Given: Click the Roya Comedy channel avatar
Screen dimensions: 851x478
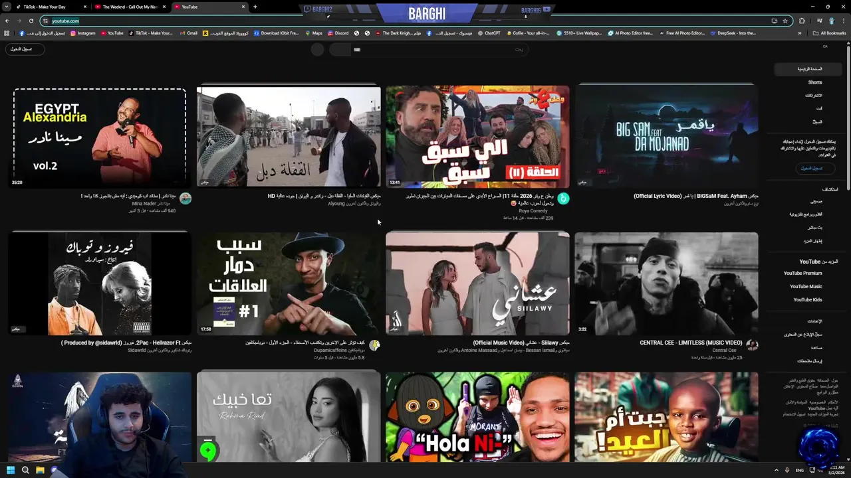Looking at the screenshot, I should (563, 199).
